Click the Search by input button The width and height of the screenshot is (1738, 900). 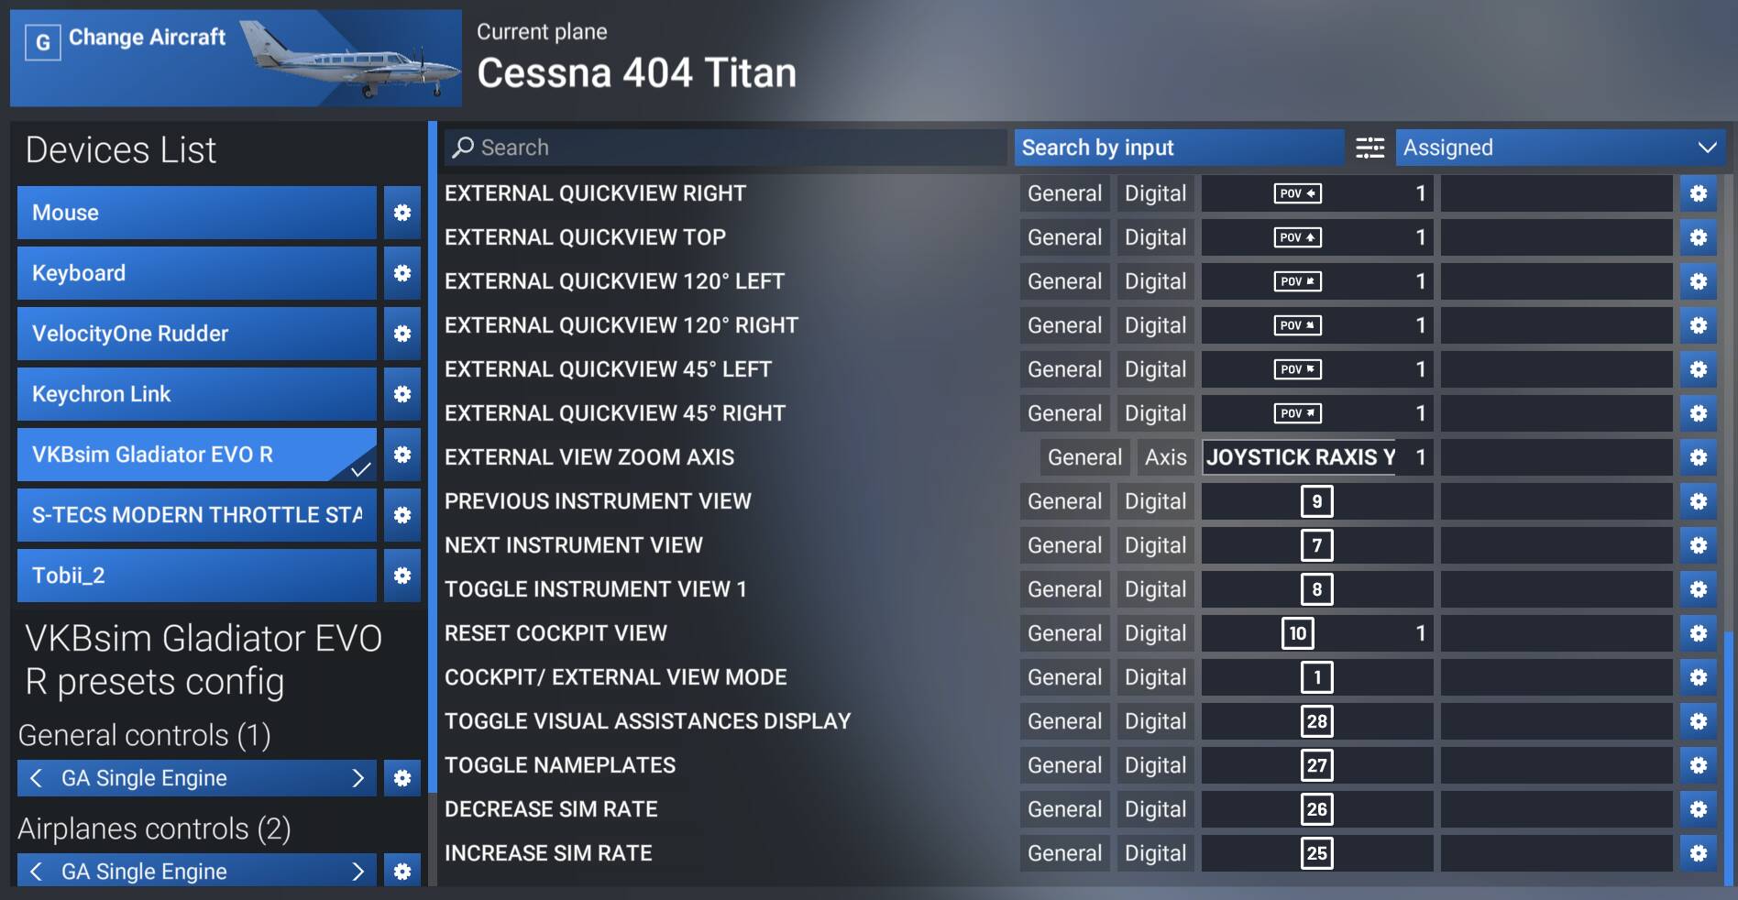1178,148
